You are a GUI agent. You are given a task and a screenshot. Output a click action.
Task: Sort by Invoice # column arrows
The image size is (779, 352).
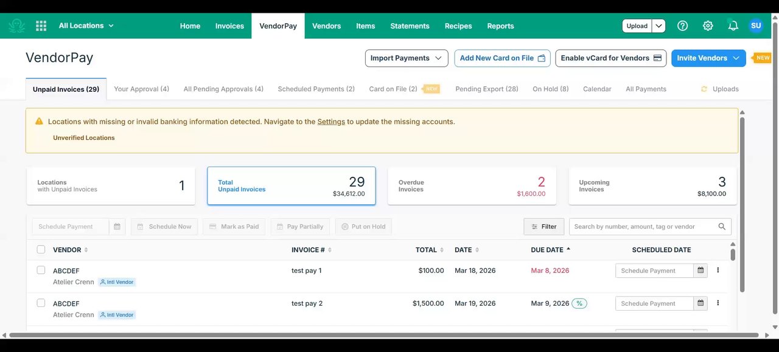pyautogui.click(x=330, y=250)
